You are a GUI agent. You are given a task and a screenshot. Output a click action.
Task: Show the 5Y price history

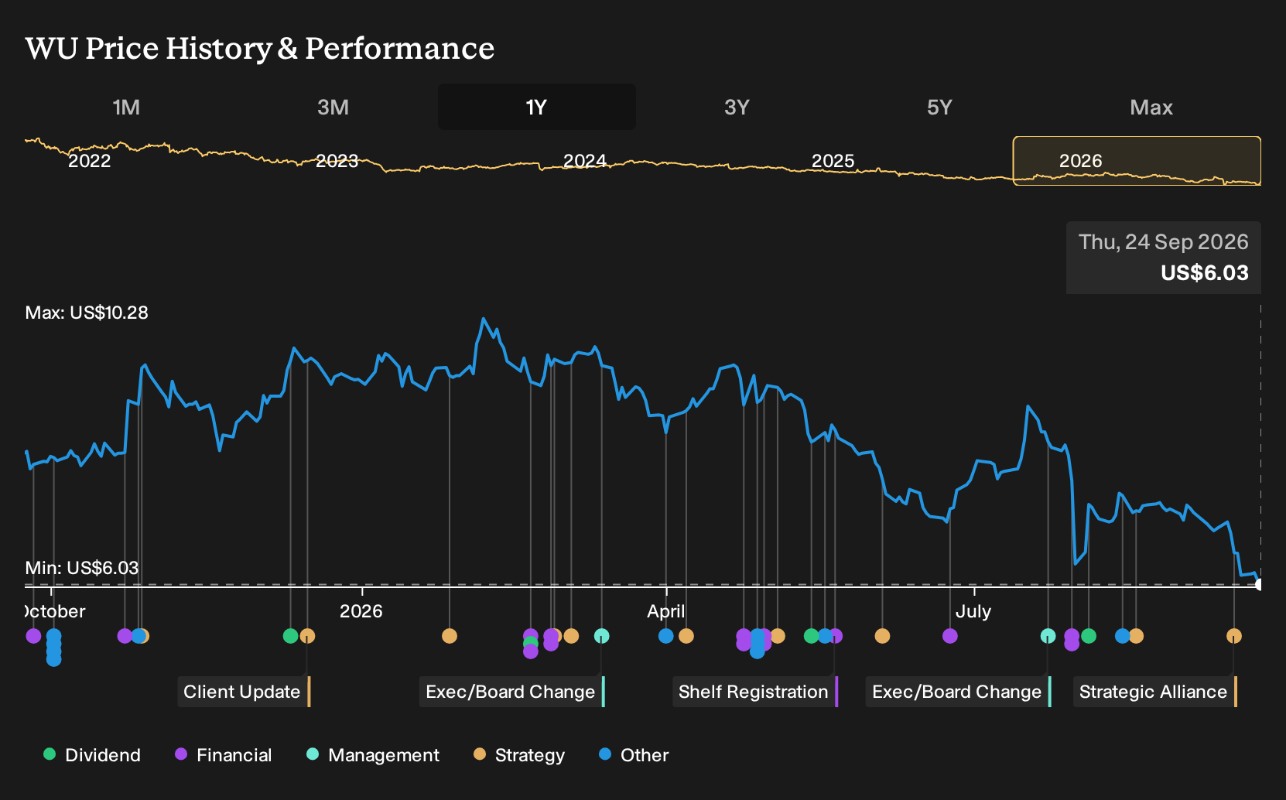click(939, 107)
